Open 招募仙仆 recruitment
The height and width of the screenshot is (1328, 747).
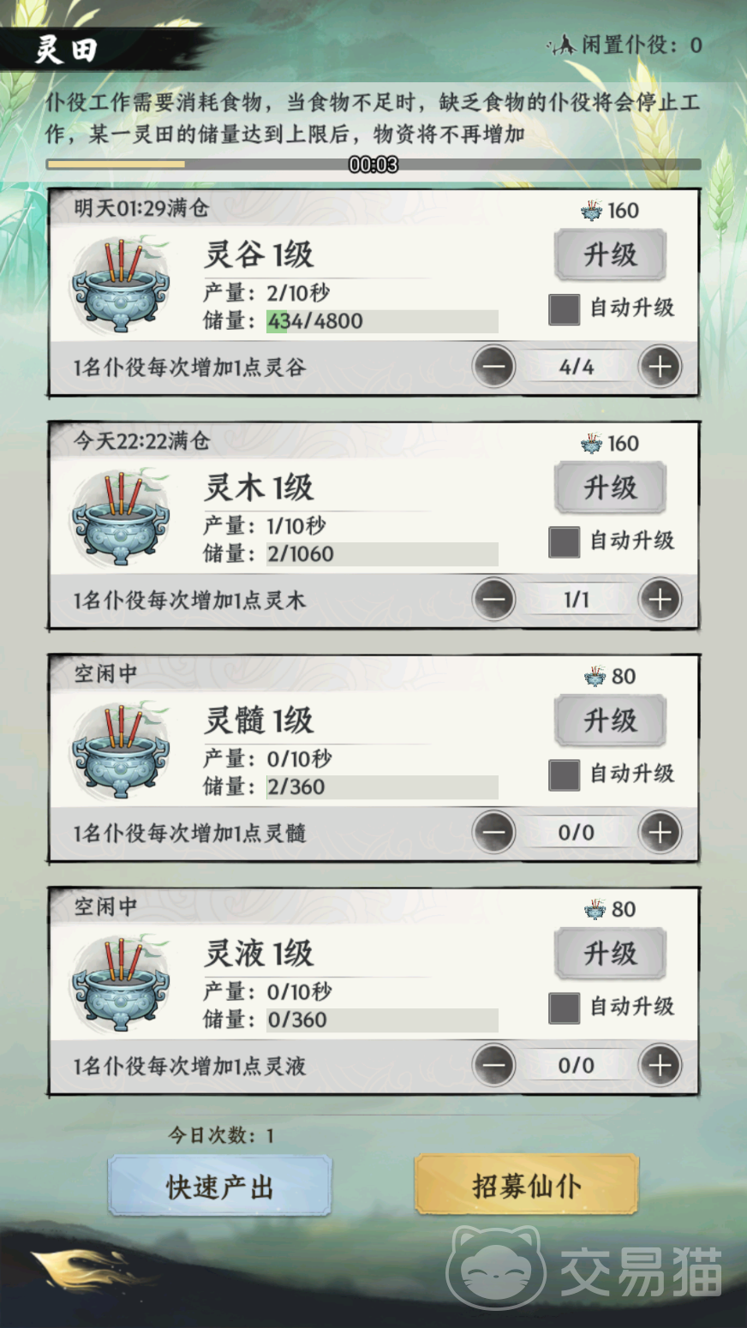click(527, 1185)
